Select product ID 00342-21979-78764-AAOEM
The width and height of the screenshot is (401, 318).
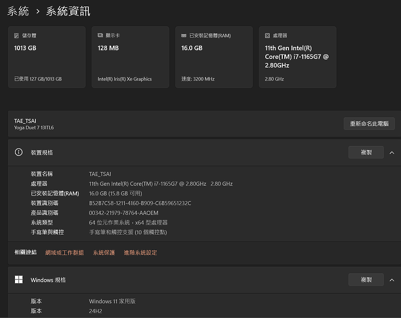point(123,213)
